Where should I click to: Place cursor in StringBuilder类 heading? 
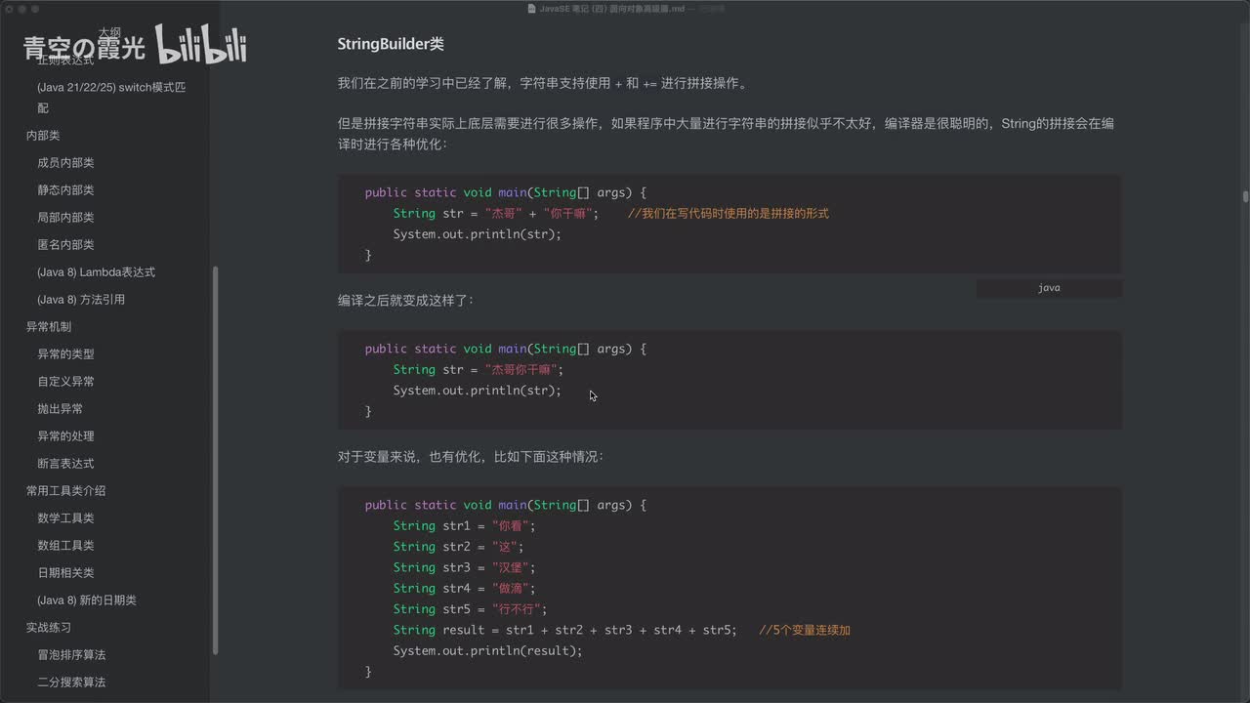point(391,45)
